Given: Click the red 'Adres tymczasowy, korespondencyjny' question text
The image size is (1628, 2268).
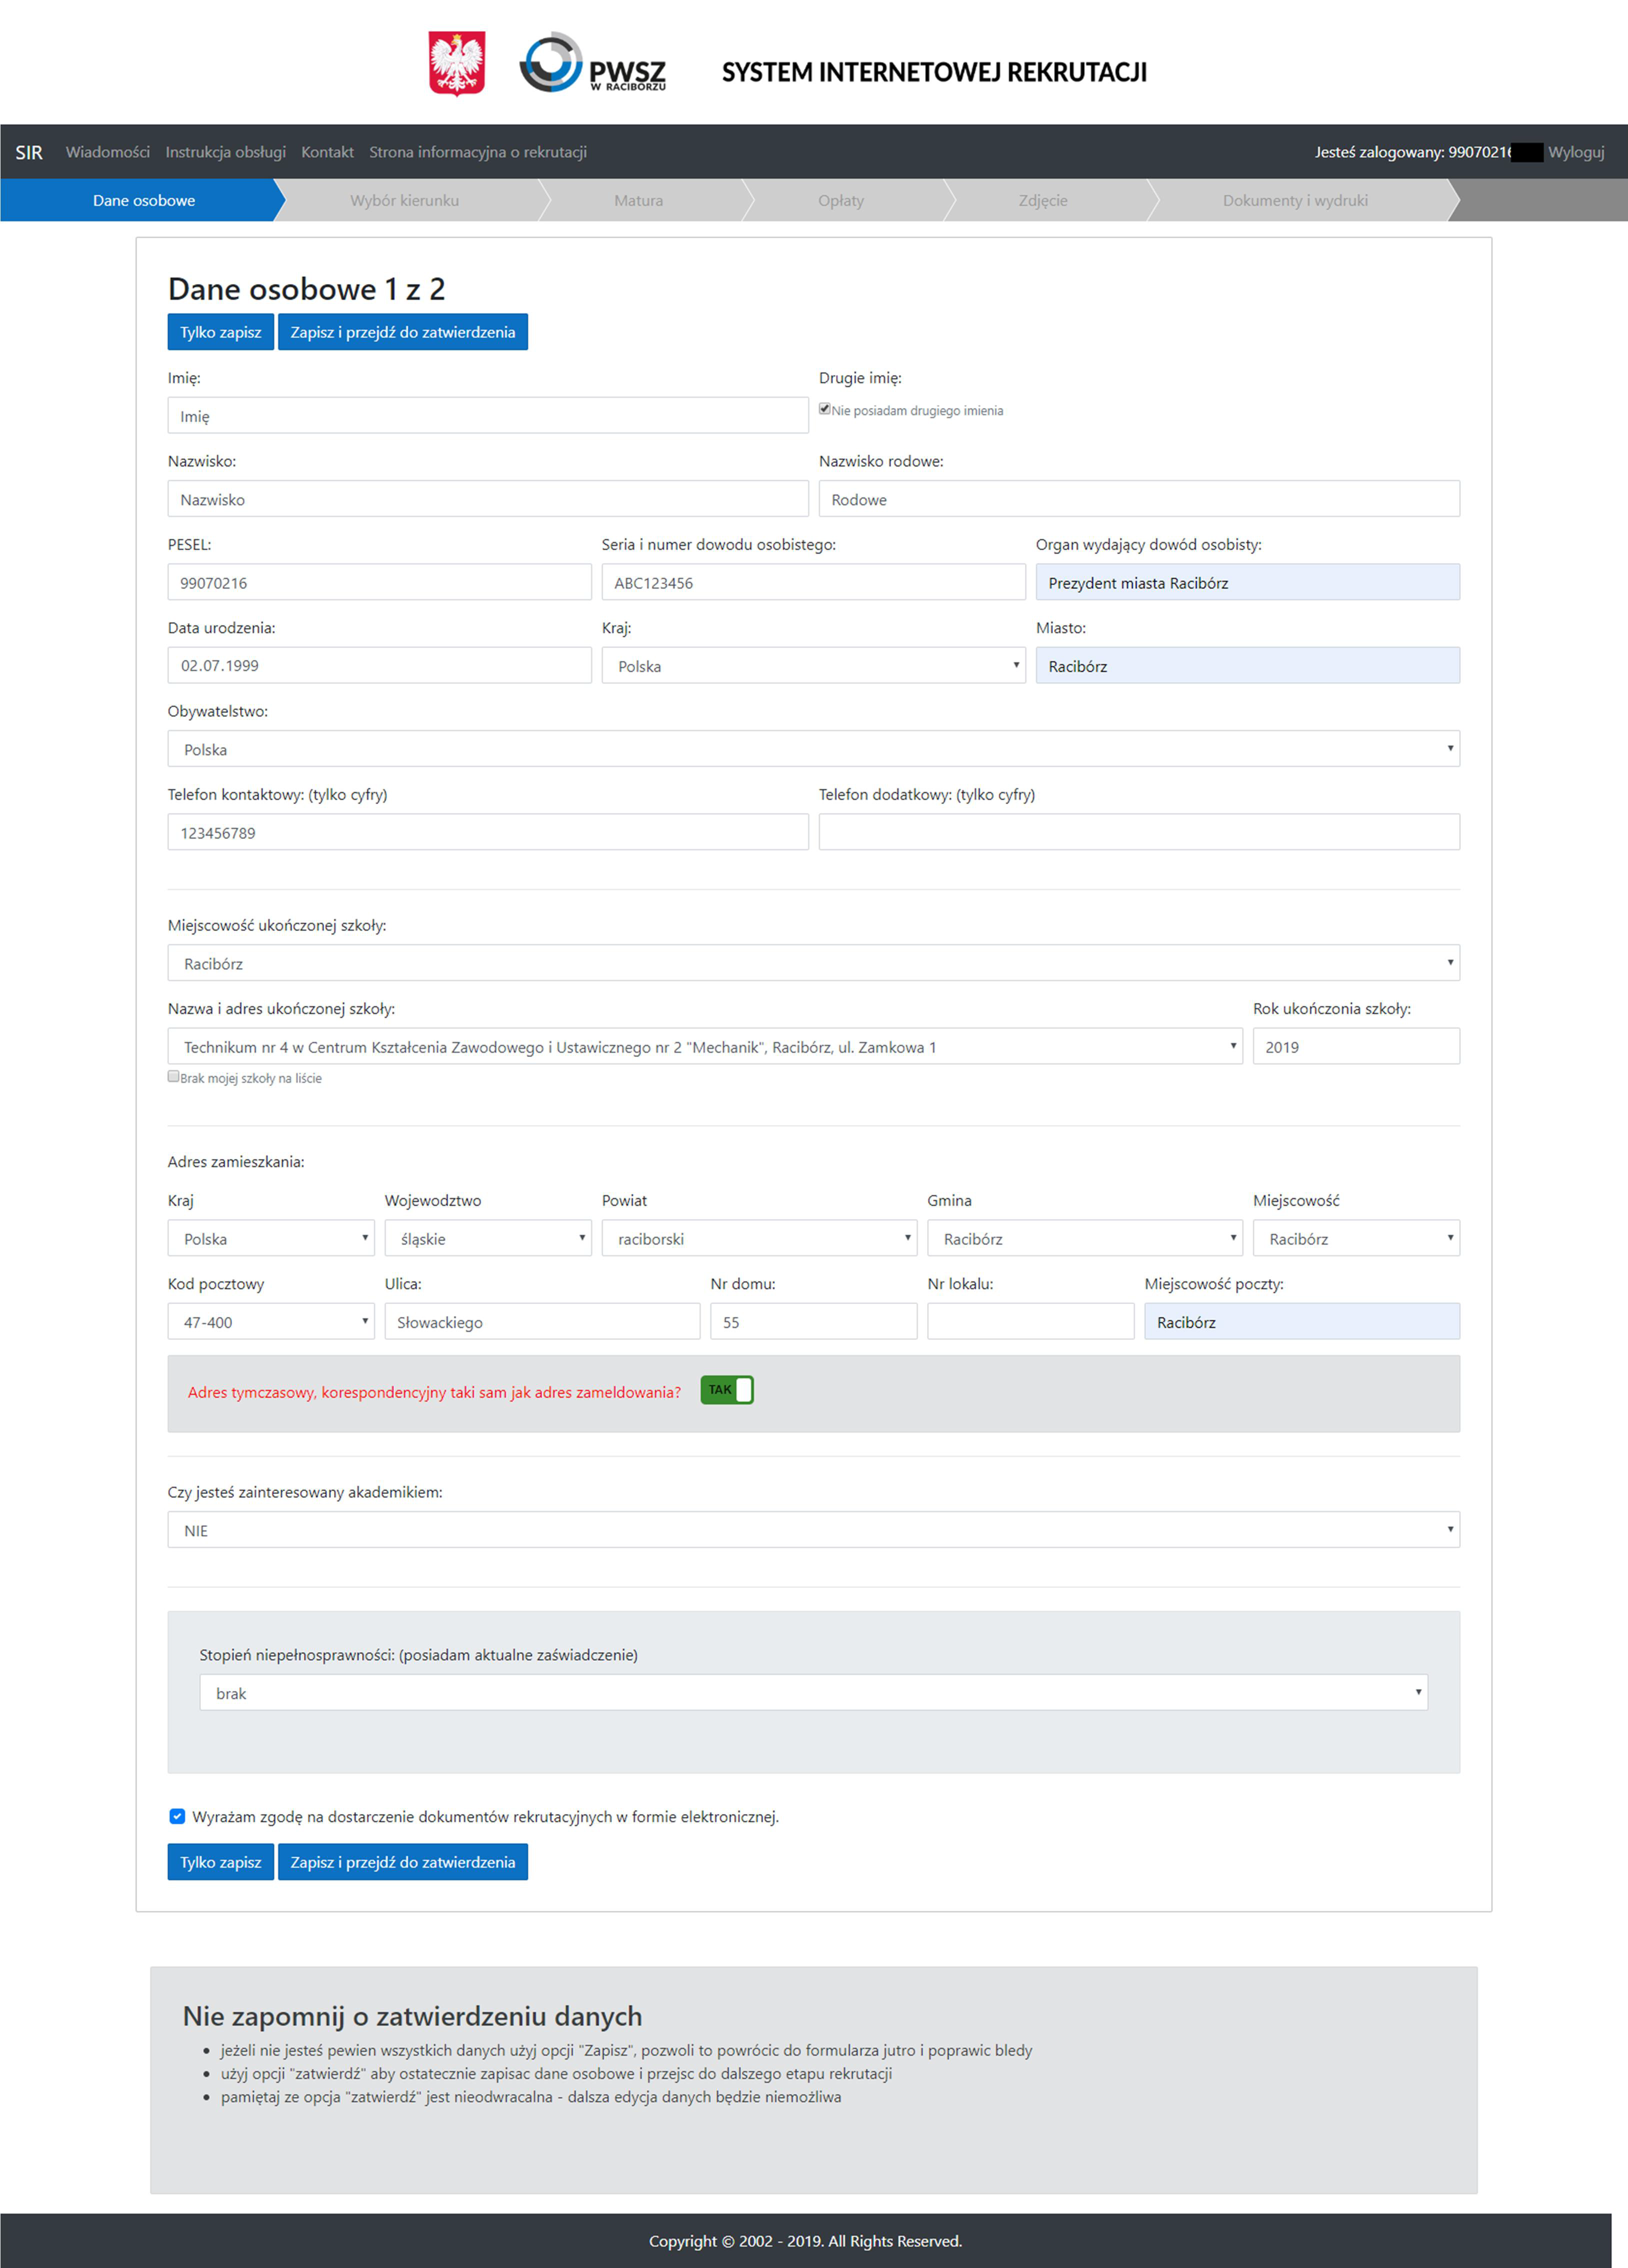Looking at the screenshot, I should pos(434,1392).
